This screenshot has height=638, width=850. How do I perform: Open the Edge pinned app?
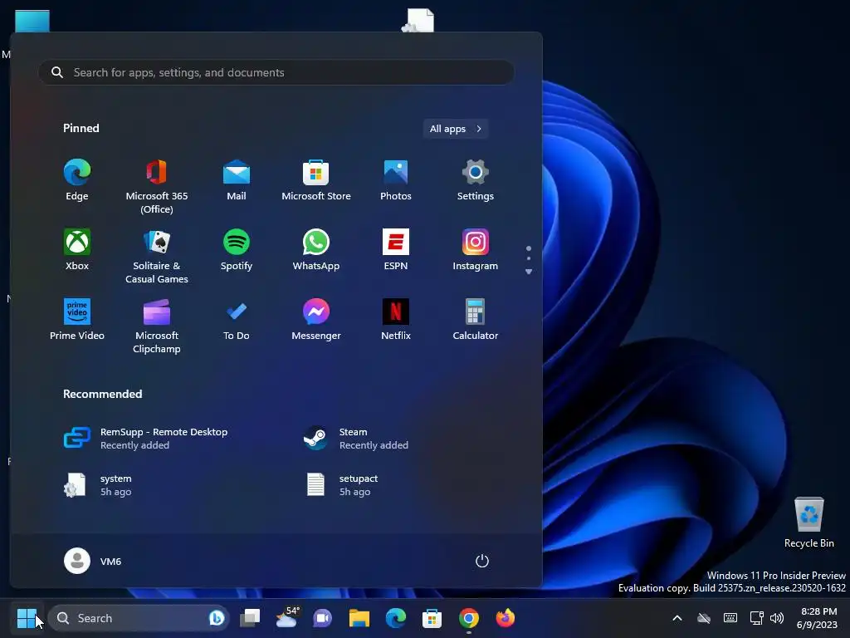77,180
